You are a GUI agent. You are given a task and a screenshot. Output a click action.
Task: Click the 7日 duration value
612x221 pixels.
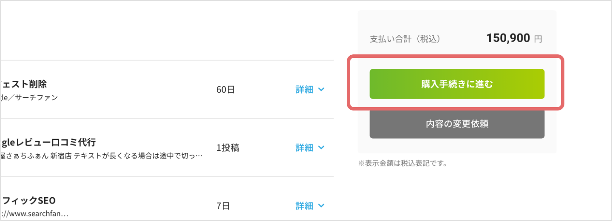pyautogui.click(x=223, y=206)
